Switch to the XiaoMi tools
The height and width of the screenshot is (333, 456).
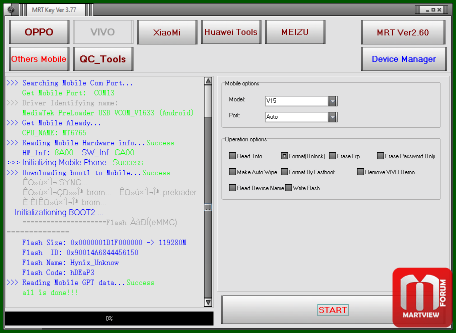pos(167,32)
